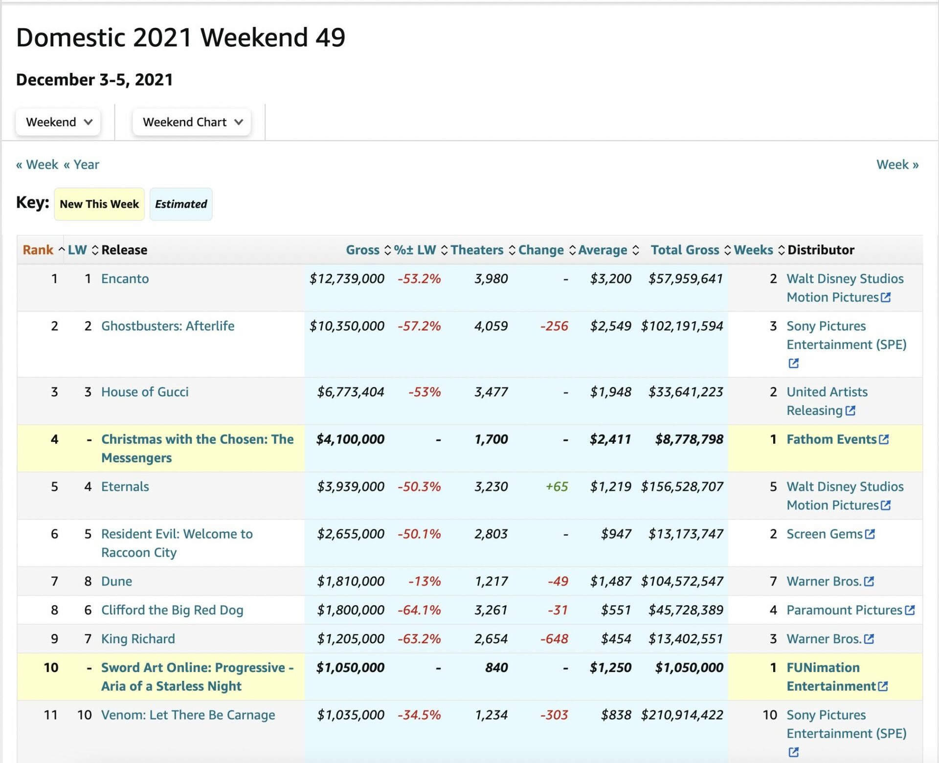Screen dimensions: 939x763
Task: Open the Encanto release page
Action: [125, 279]
